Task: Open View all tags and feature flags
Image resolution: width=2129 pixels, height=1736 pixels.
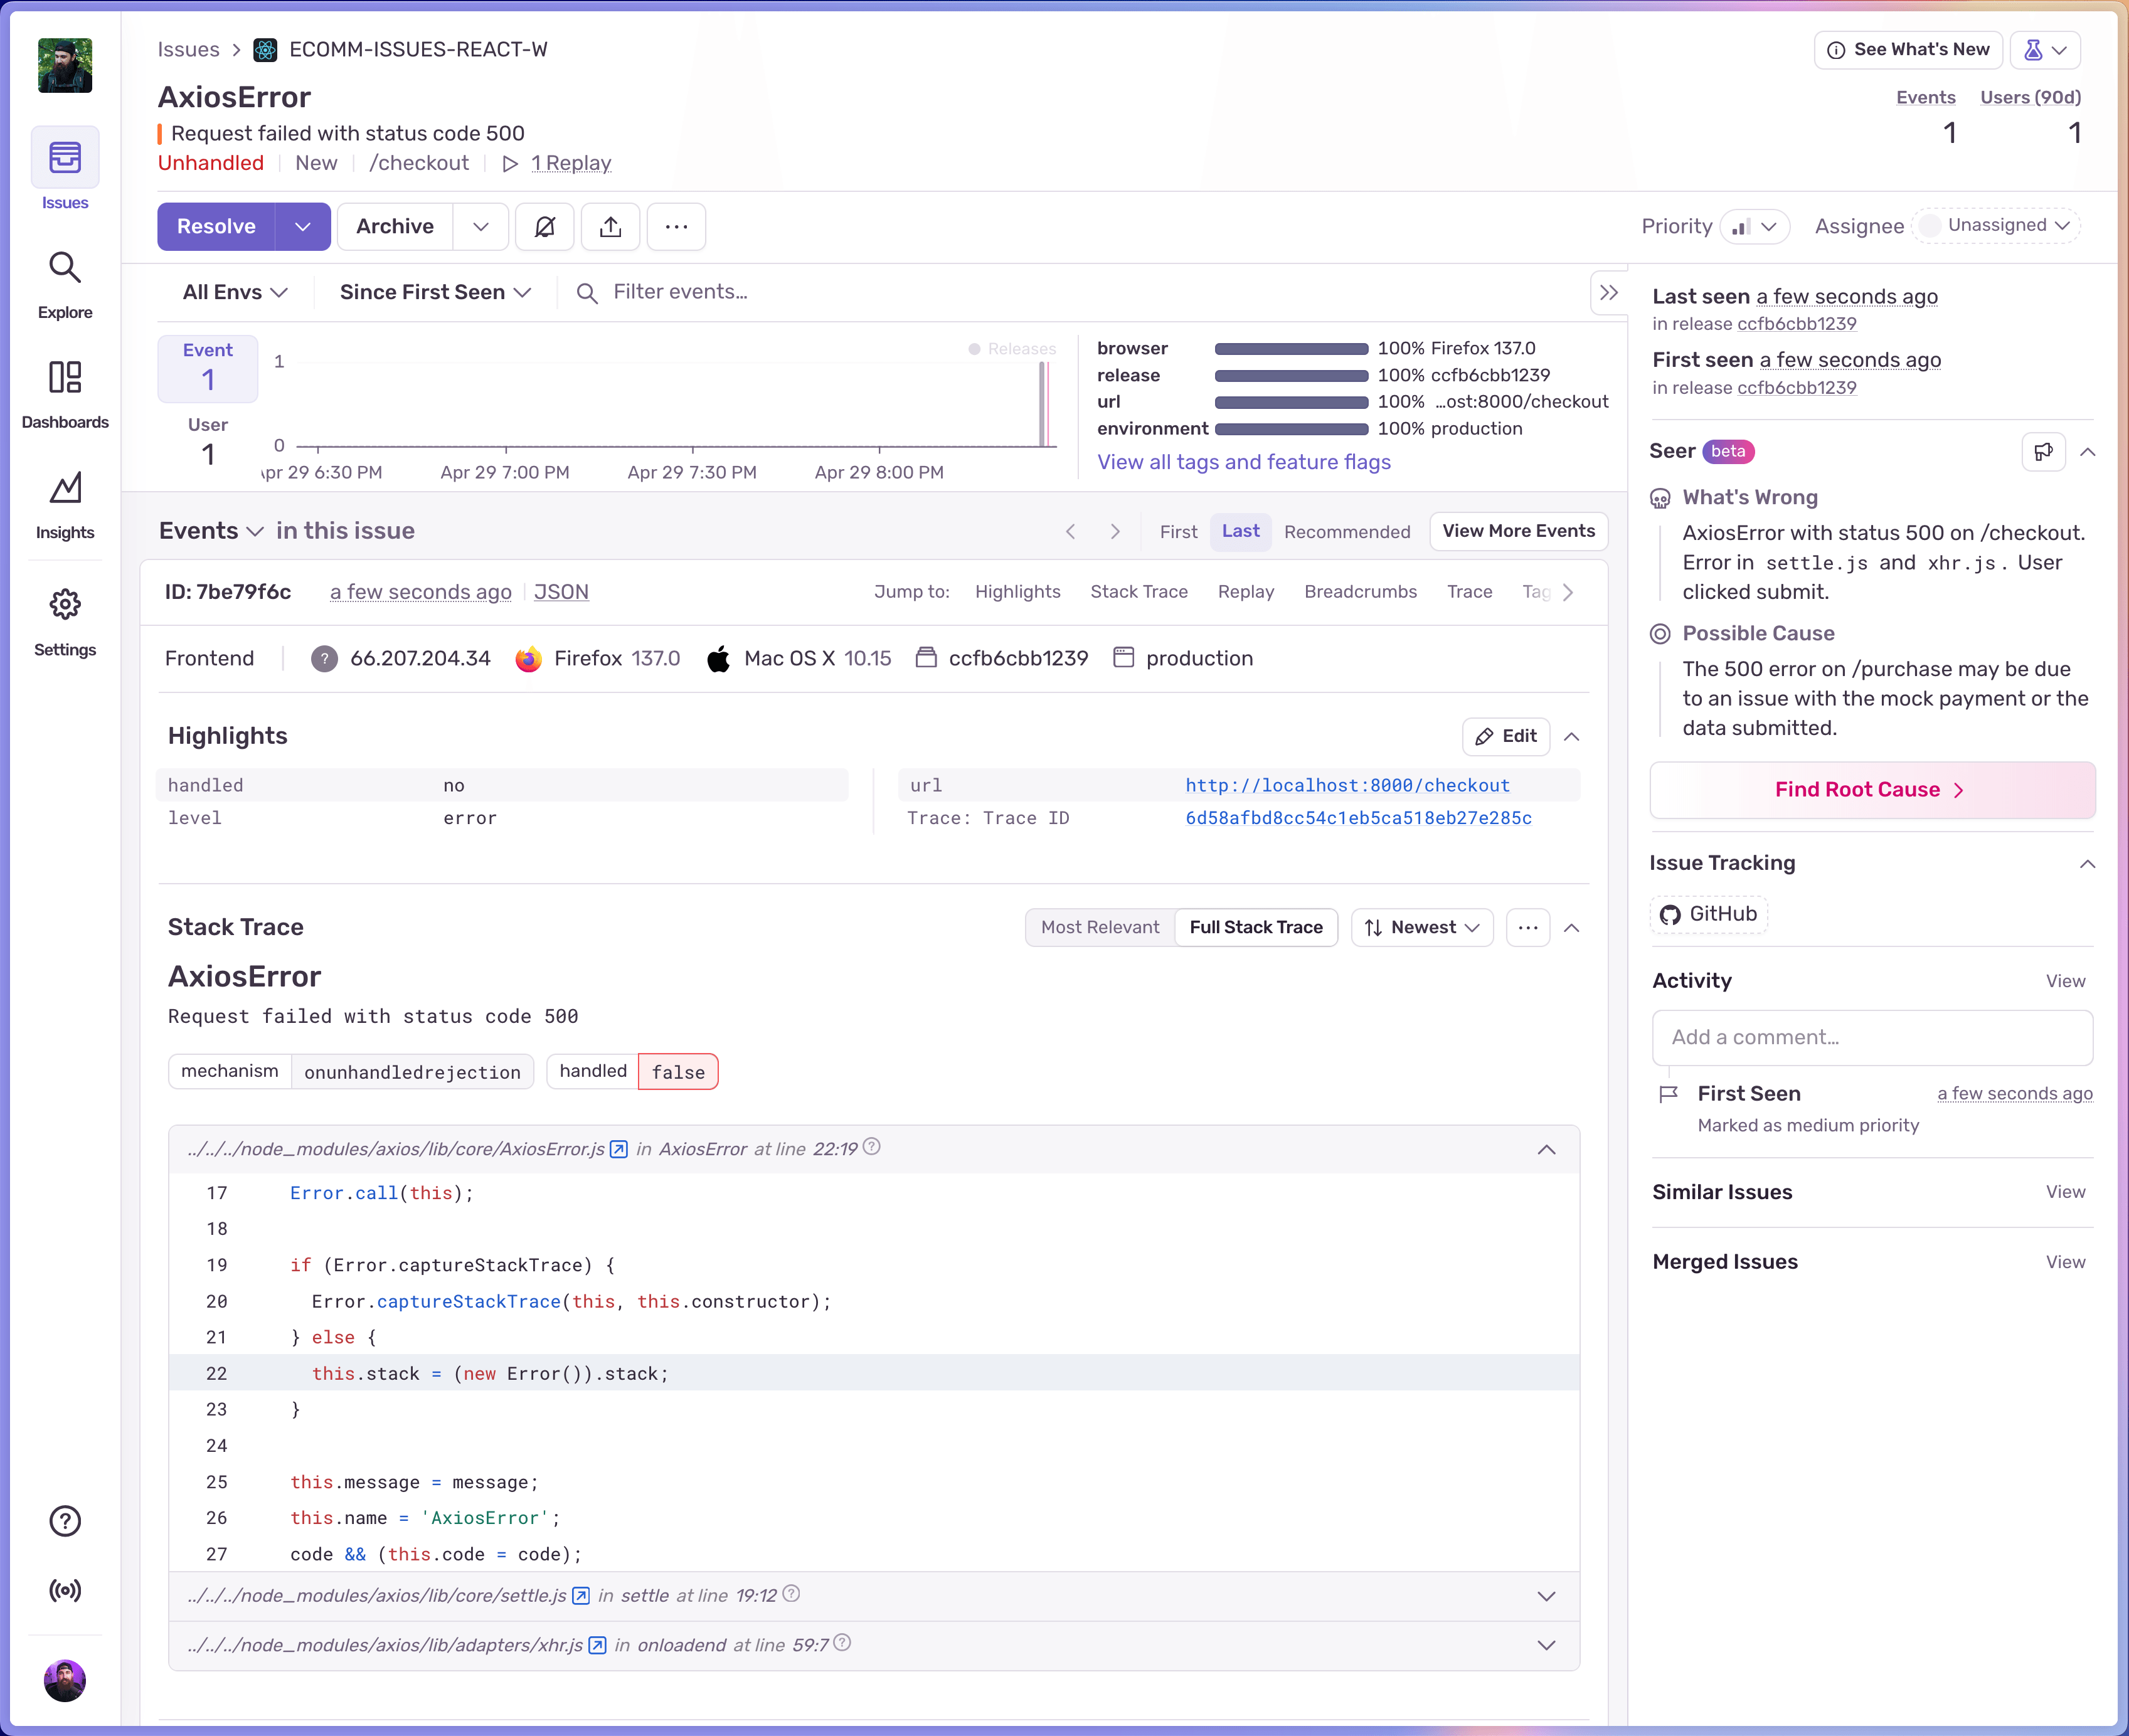Action: click(x=1244, y=462)
